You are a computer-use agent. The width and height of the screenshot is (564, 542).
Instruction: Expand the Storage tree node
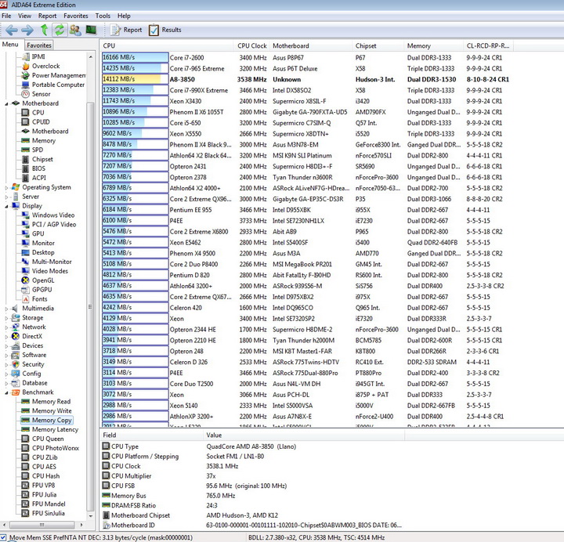[x=7, y=318]
